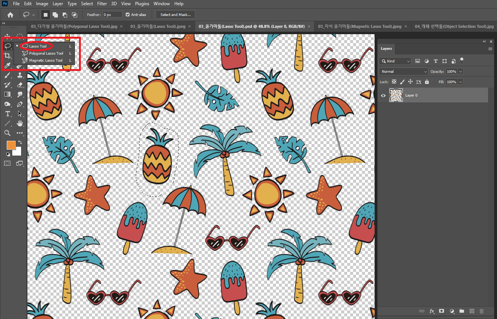Toggle filter for adjustment layers
497x319 pixels.
[427, 61]
